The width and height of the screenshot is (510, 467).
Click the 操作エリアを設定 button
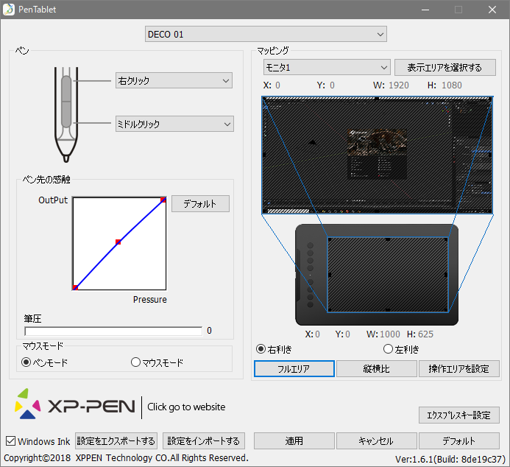pos(459,369)
